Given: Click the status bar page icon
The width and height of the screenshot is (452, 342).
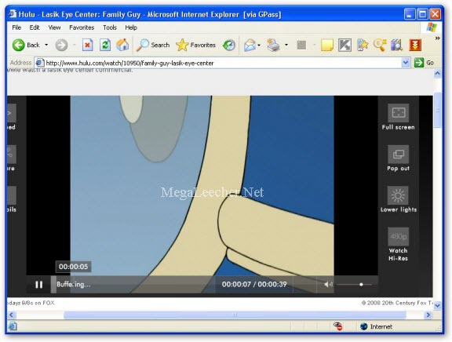Looking at the screenshot, I should coord(13,326).
